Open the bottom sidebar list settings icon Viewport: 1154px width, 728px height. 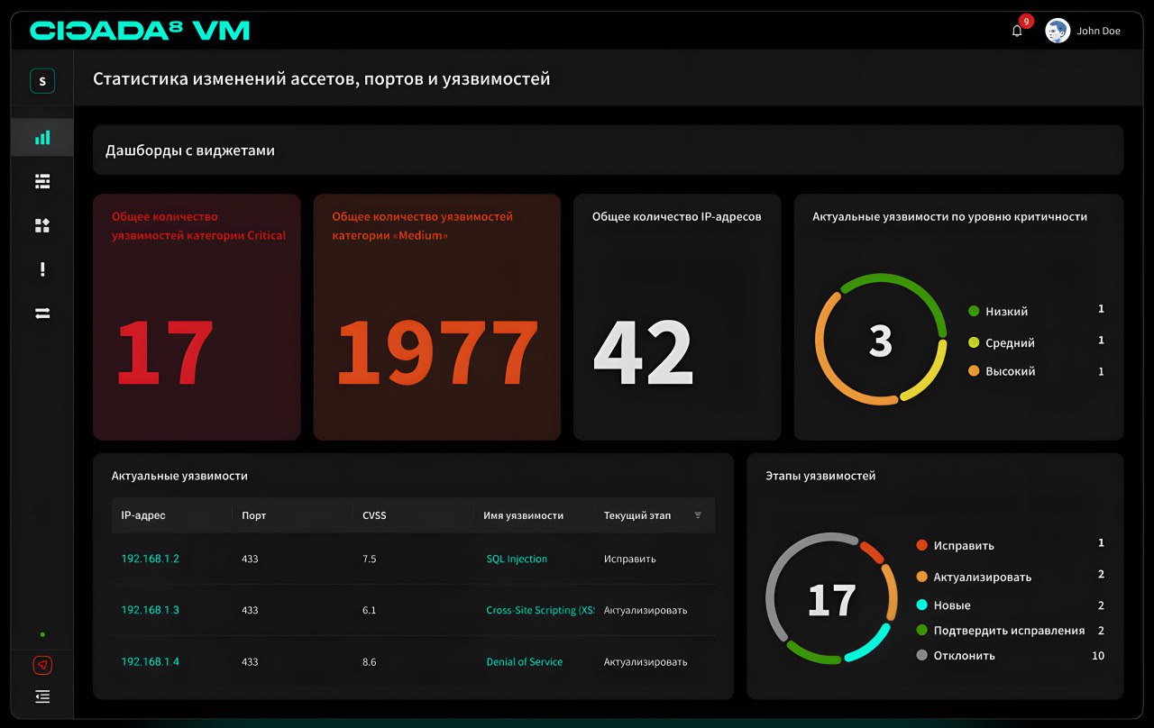pos(41,696)
